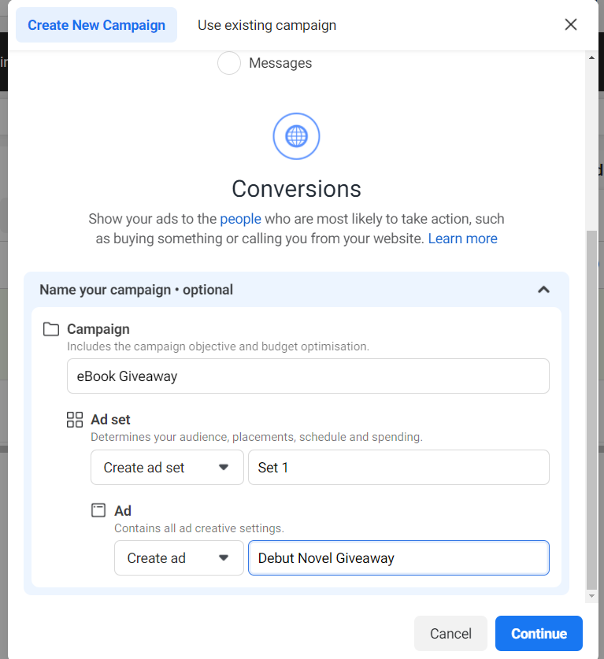This screenshot has height=659, width=604.
Task: Open the Learn more link
Action: click(463, 239)
